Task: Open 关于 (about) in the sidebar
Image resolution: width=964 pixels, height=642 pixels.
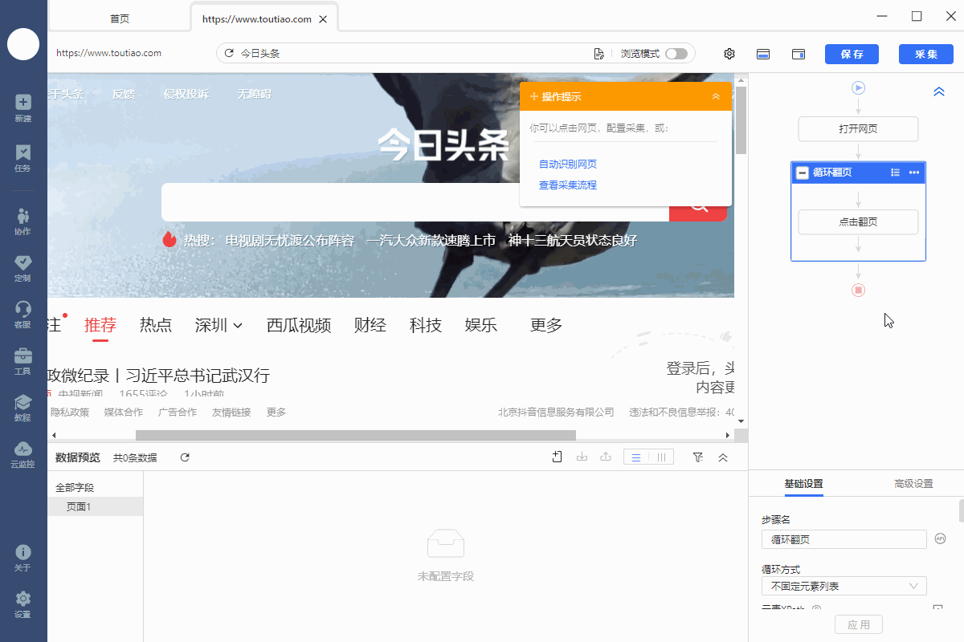Action: [23, 558]
